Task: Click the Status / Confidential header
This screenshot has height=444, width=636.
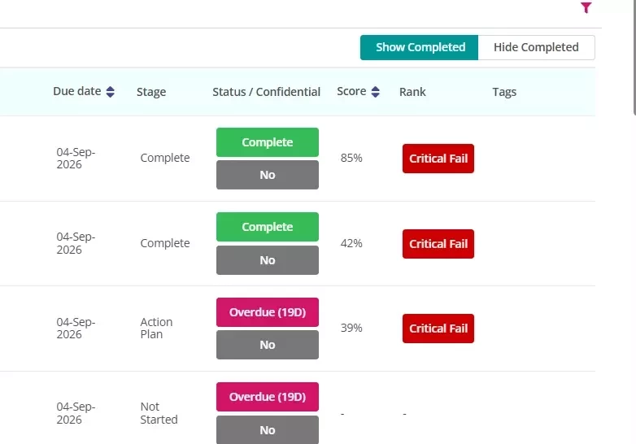Action: pyautogui.click(x=267, y=92)
